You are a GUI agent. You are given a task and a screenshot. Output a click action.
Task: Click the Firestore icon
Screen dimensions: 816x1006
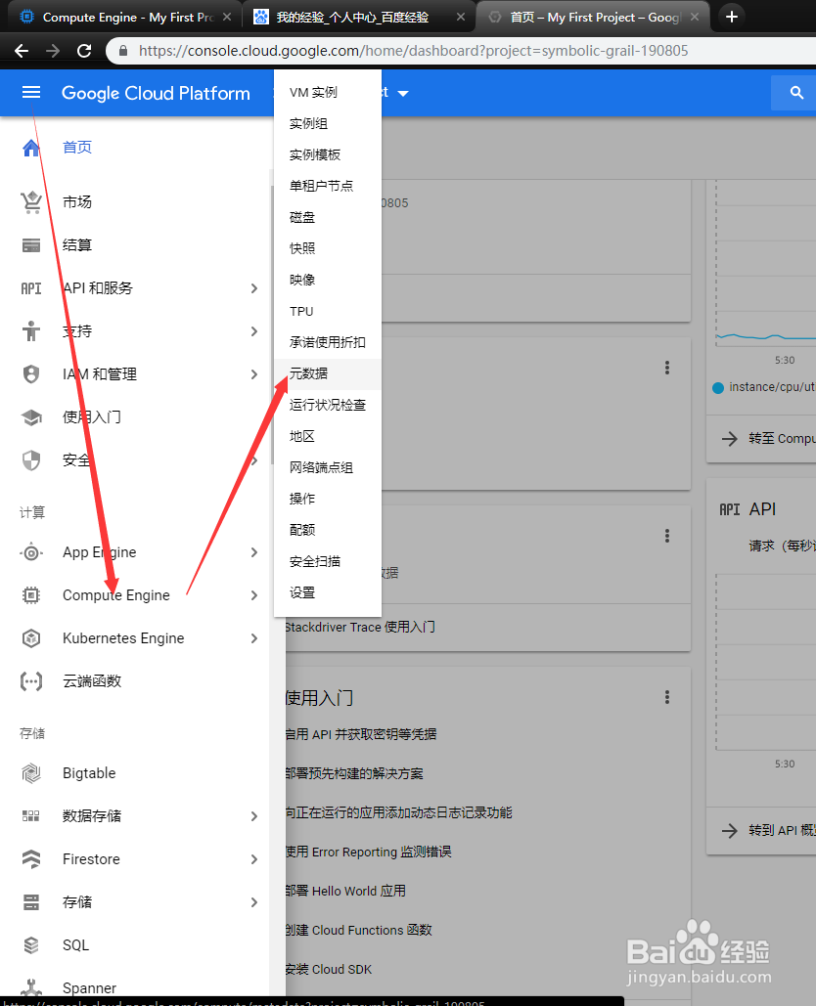coord(30,859)
